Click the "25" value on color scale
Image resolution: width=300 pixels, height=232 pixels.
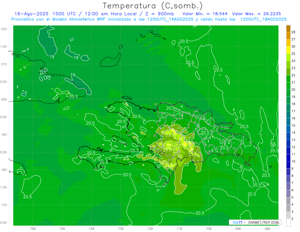(x=293, y=54)
